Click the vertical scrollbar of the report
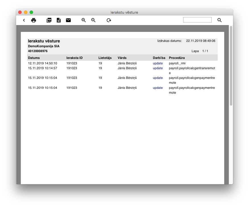The image size is (249, 207). pyautogui.click(x=231, y=66)
